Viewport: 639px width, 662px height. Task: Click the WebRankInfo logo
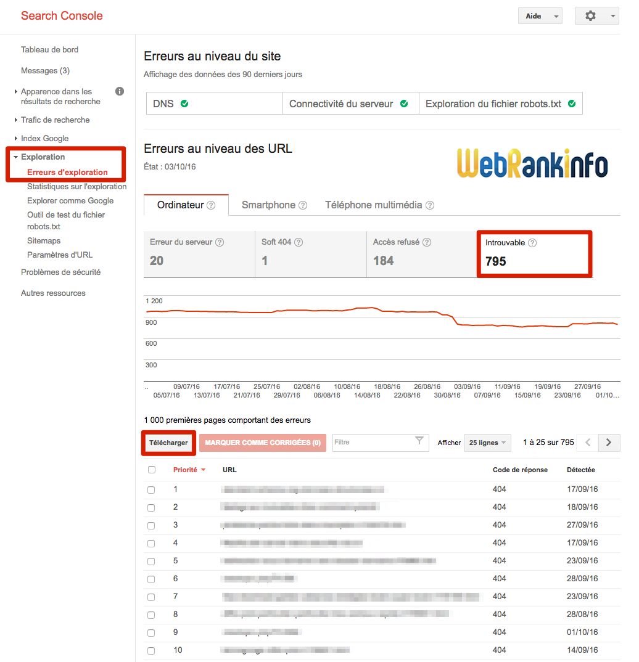click(x=532, y=163)
